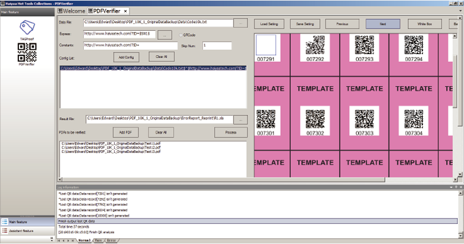
Task: Open tab list dropdown arrow at top right
Action: [x=460, y=11]
